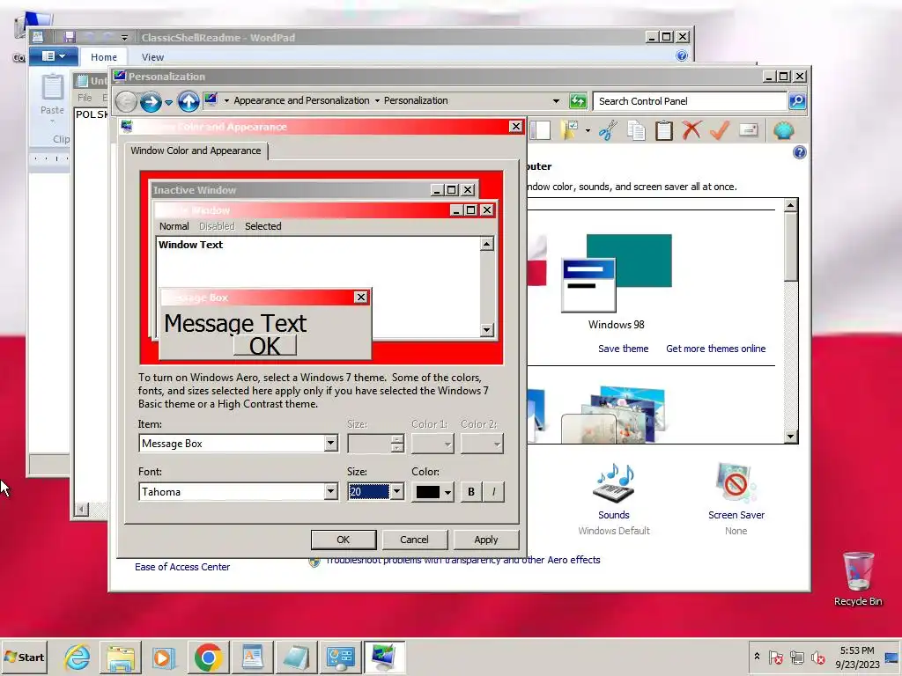Open the Ease of Access Center link

(x=182, y=567)
